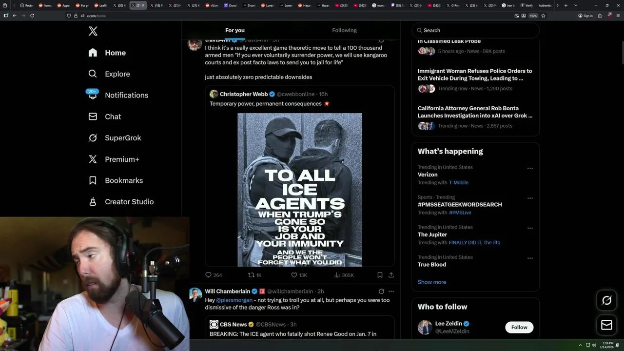Open more options for Verizon trend
Viewport: 624px width, 351px height.
tap(530, 168)
